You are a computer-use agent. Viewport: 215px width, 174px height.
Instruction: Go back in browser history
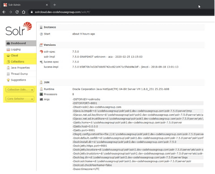tap(4, 12)
